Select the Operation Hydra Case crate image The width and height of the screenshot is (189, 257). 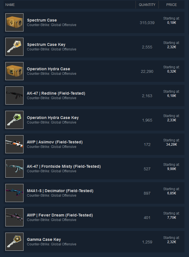click(x=14, y=71)
